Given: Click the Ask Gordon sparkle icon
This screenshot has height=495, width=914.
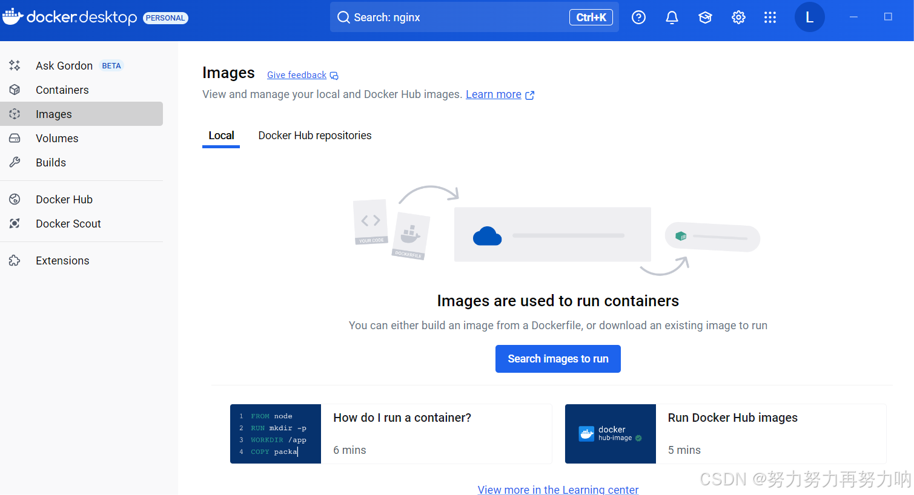Looking at the screenshot, I should click(x=15, y=65).
